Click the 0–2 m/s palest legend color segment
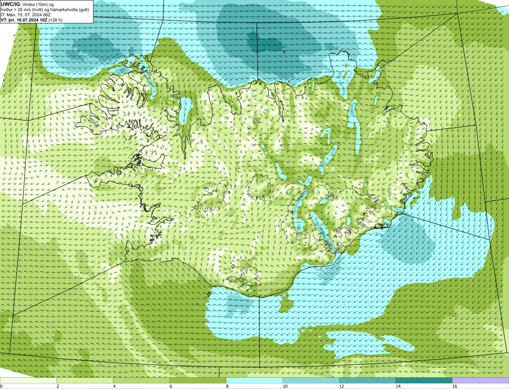 pos(28,380)
